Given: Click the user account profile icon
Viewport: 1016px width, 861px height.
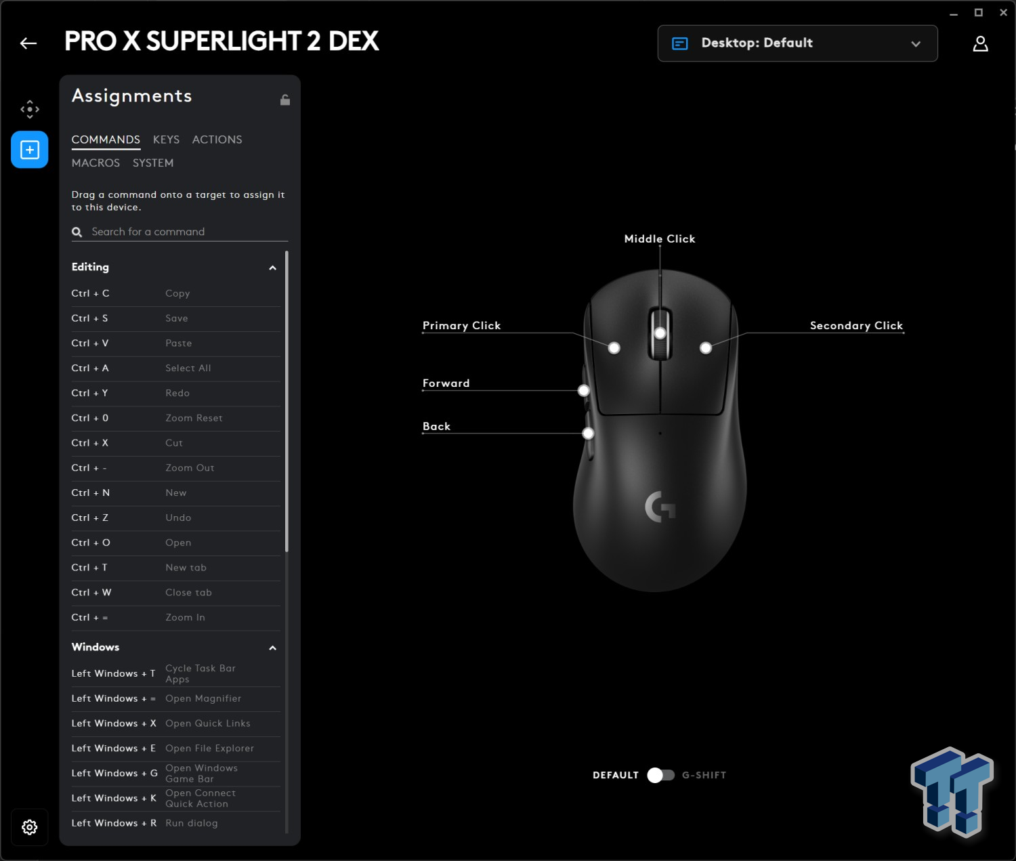Looking at the screenshot, I should click(x=980, y=44).
